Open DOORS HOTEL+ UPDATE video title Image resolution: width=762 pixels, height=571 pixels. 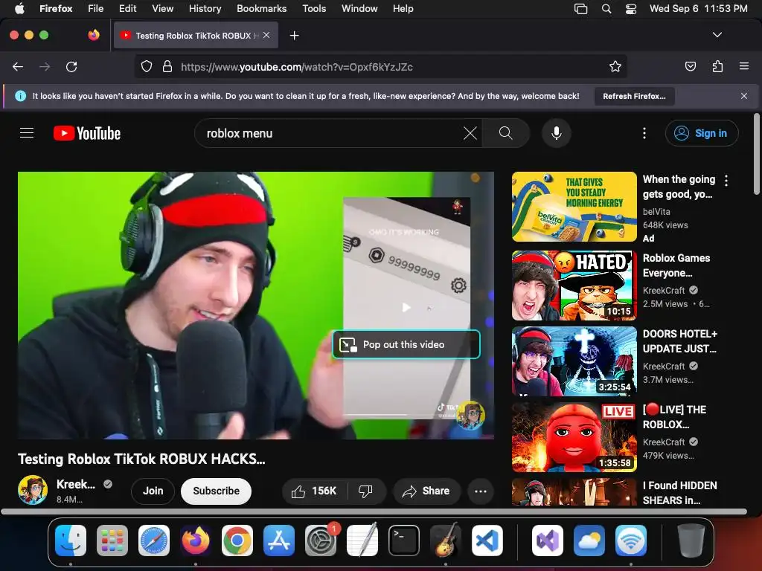(680, 341)
